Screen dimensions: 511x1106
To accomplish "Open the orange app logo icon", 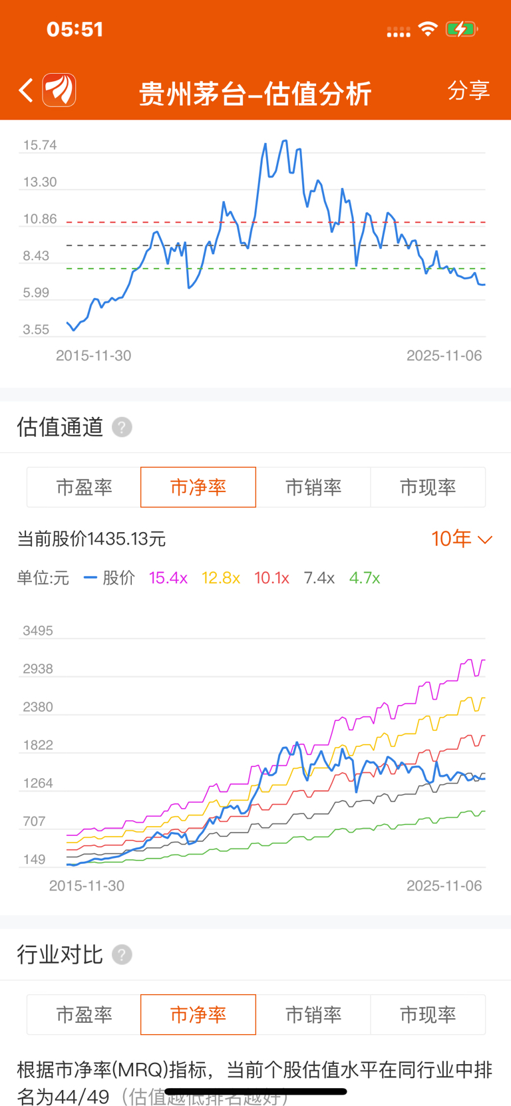I will [59, 90].
